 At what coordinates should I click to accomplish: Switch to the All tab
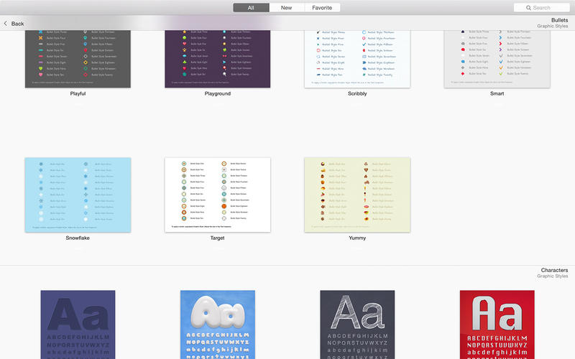tap(251, 8)
